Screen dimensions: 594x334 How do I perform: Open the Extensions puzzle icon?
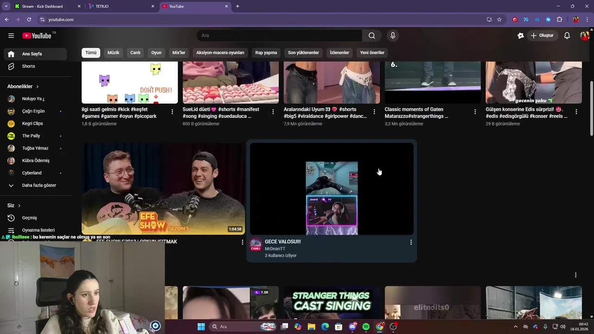coord(559,19)
